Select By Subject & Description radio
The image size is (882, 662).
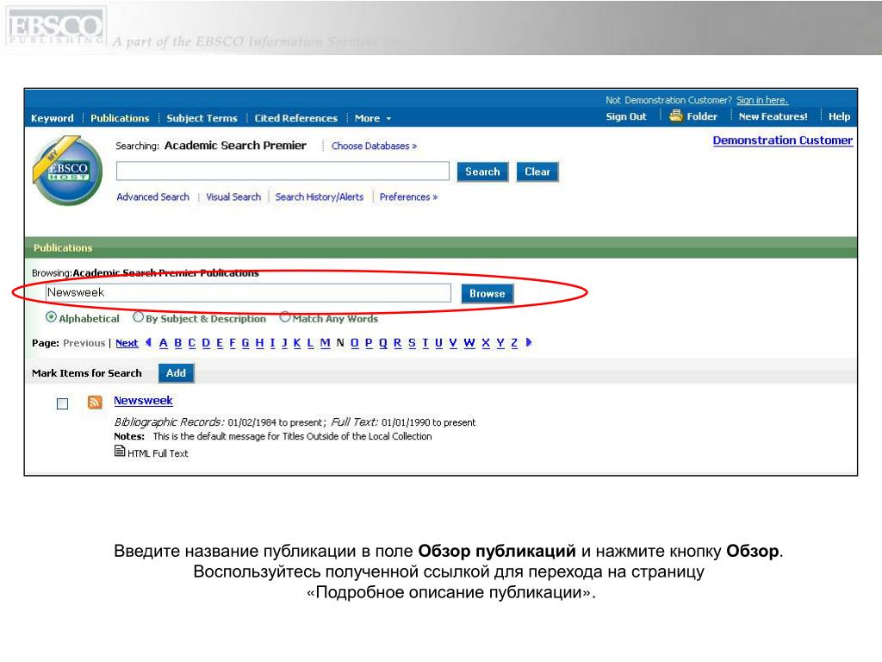pyautogui.click(x=138, y=317)
